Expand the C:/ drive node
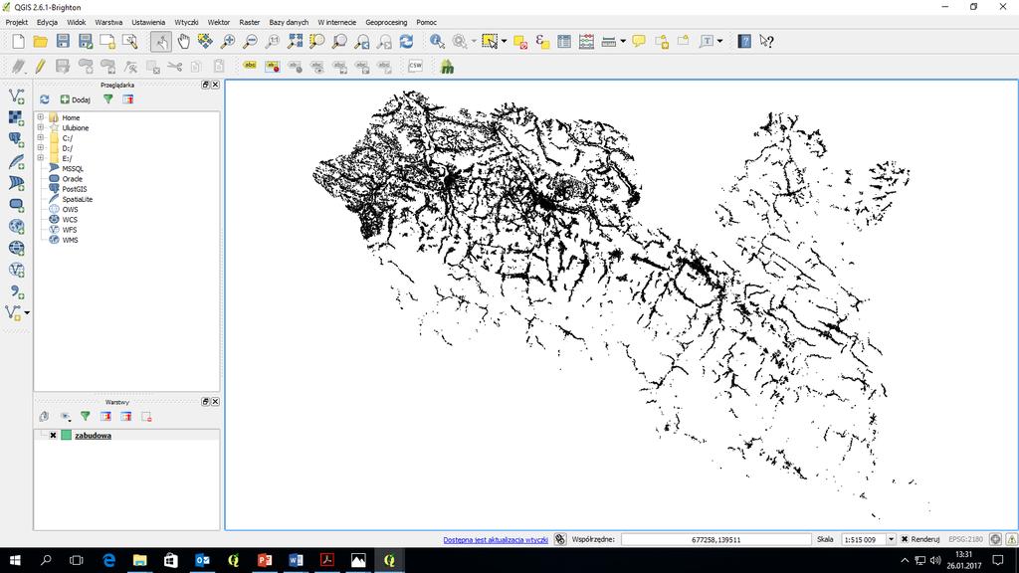Image resolution: width=1019 pixels, height=573 pixels. click(40, 138)
